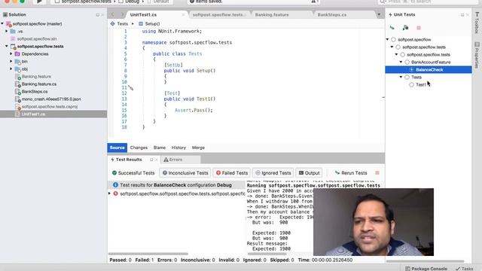Screen dimensions: 482x271
Task: Open the Toolbox side panel
Action: click(477, 23)
